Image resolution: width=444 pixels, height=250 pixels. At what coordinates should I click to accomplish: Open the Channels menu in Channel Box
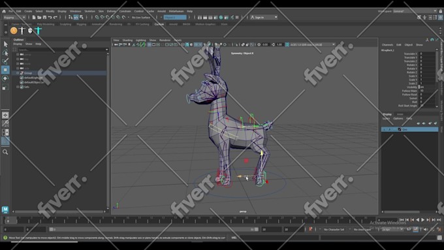pyautogui.click(x=387, y=45)
